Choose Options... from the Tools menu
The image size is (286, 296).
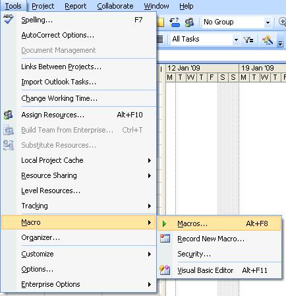tap(78, 269)
